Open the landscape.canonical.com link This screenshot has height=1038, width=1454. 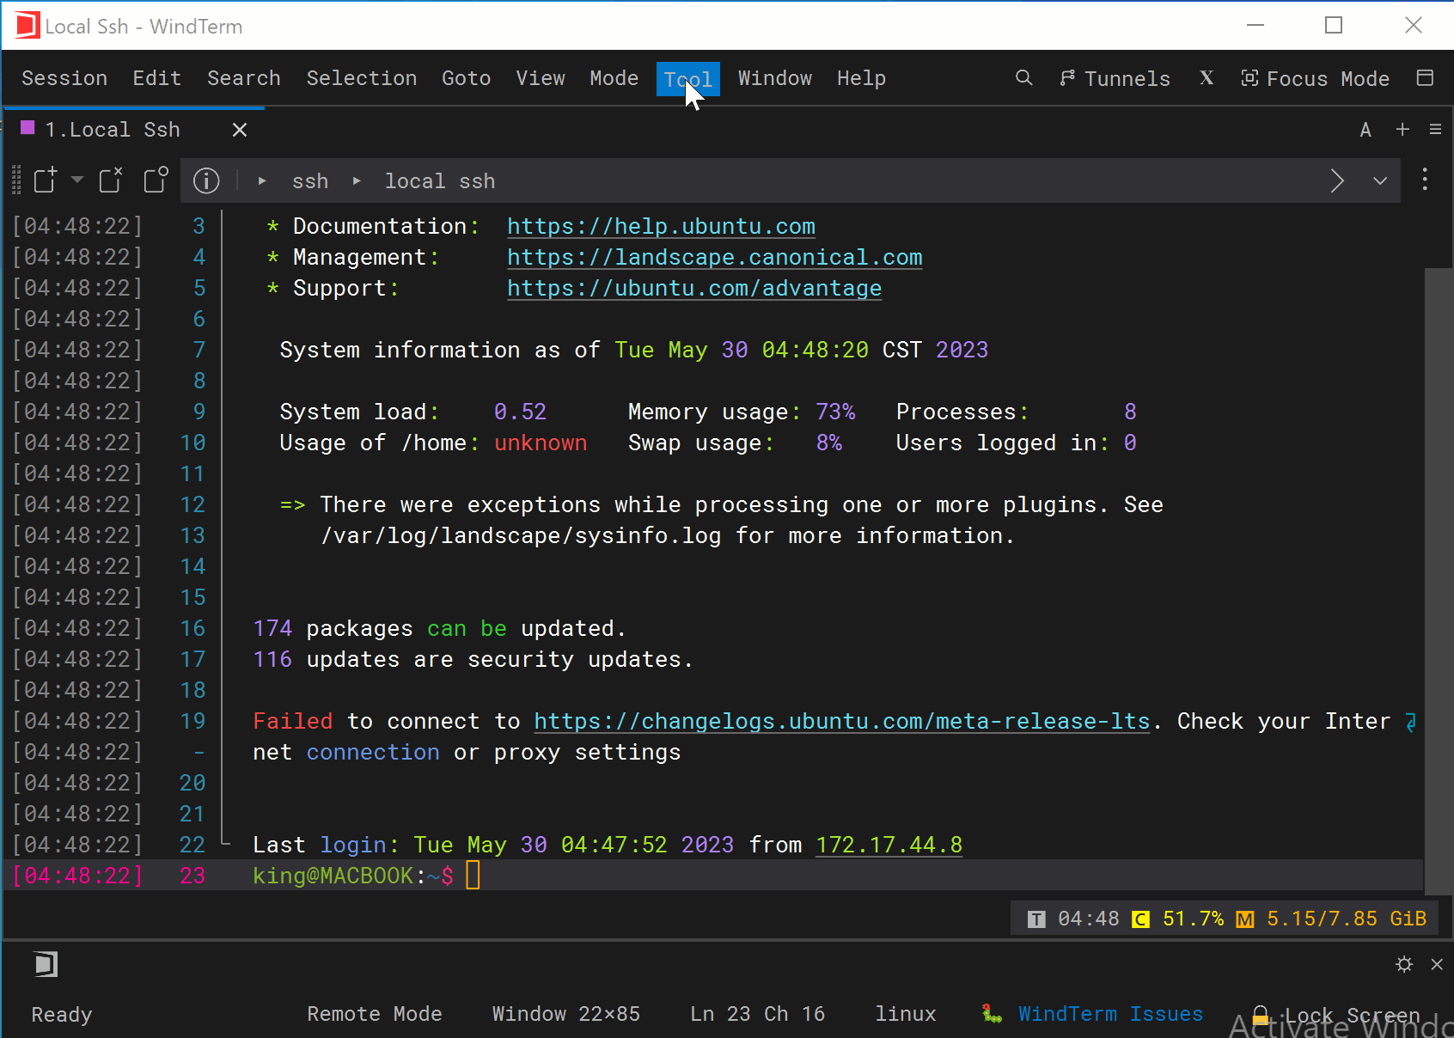click(715, 258)
